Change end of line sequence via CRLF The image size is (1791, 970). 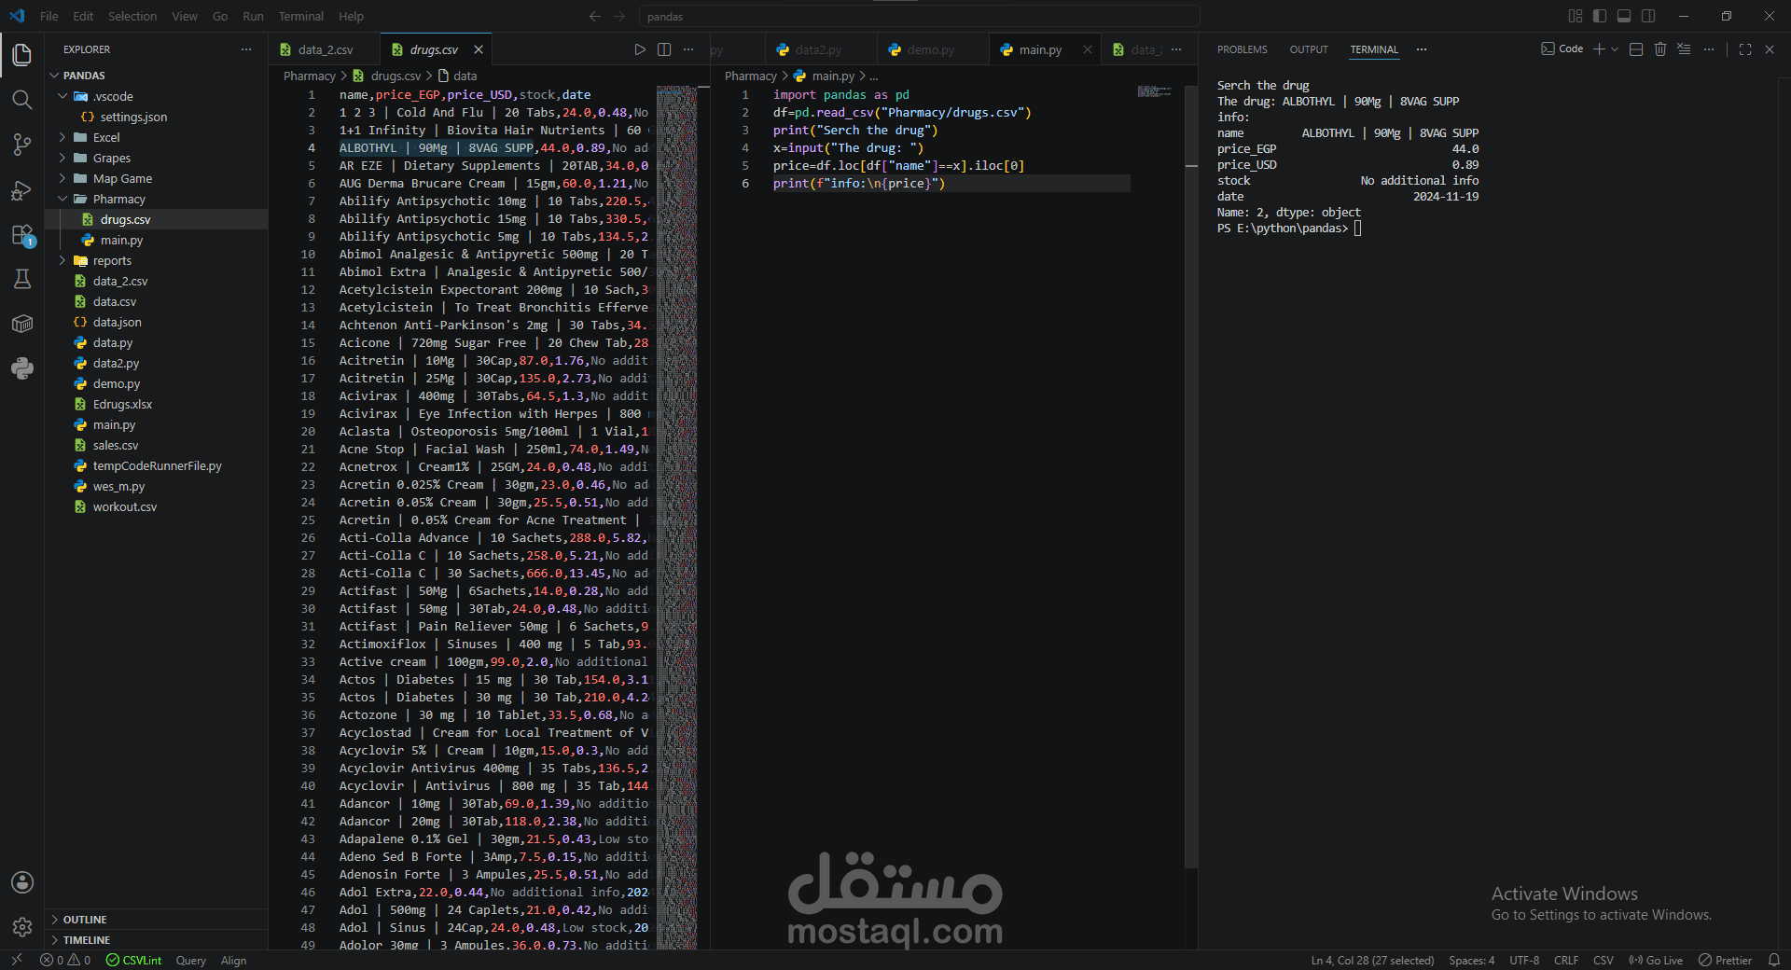(x=1566, y=961)
